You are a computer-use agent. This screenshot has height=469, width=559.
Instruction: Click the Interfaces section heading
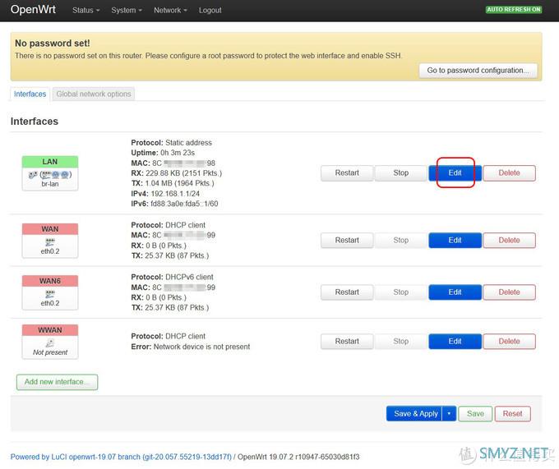click(x=35, y=122)
